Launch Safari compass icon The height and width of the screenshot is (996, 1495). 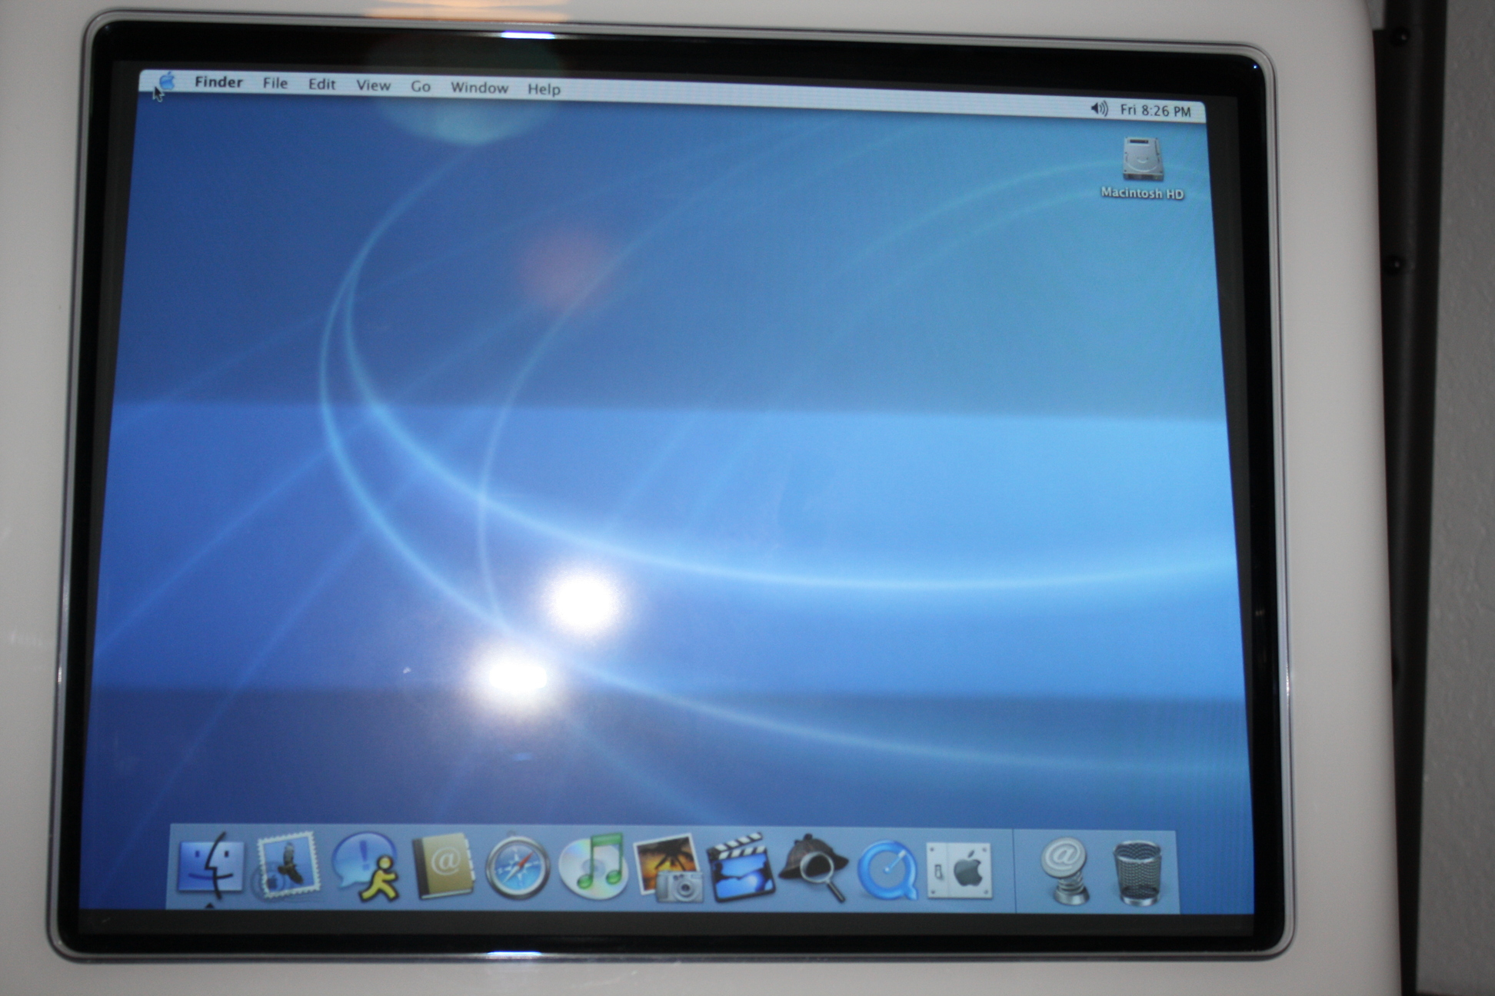[x=518, y=868]
